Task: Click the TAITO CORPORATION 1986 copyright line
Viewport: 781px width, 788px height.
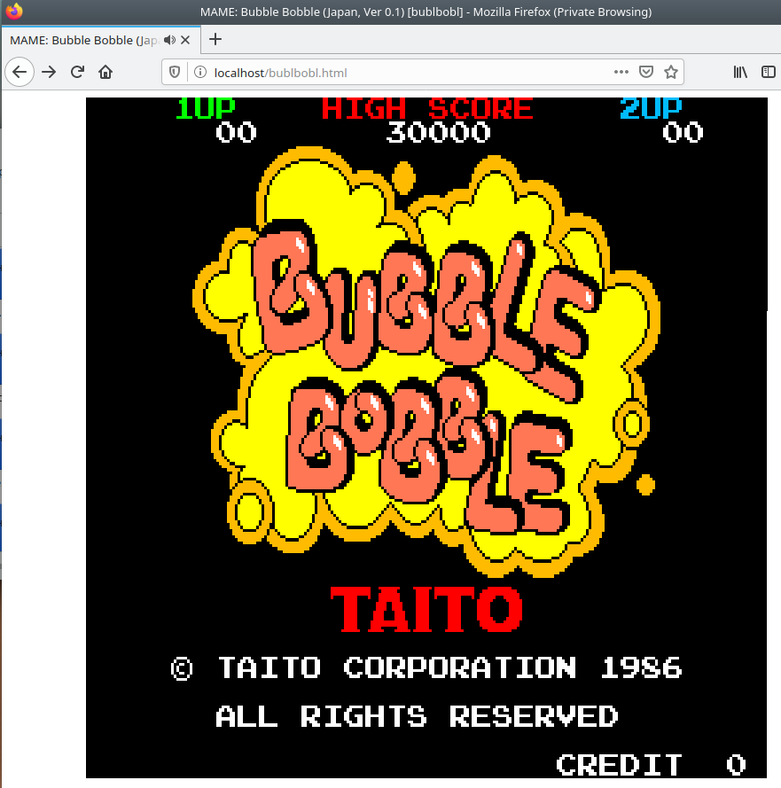Action: pos(426,667)
